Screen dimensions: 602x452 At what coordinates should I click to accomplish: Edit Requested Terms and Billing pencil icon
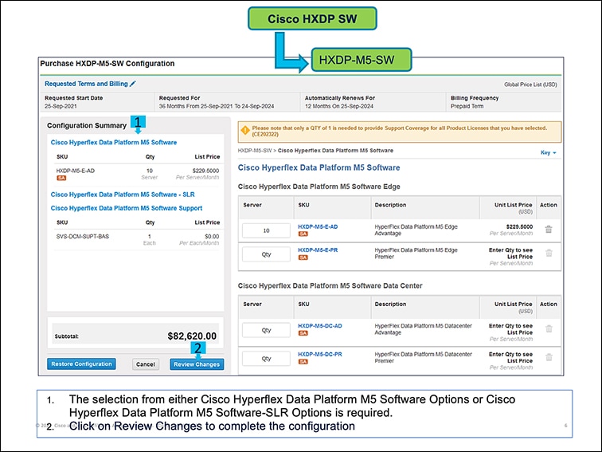pos(133,84)
